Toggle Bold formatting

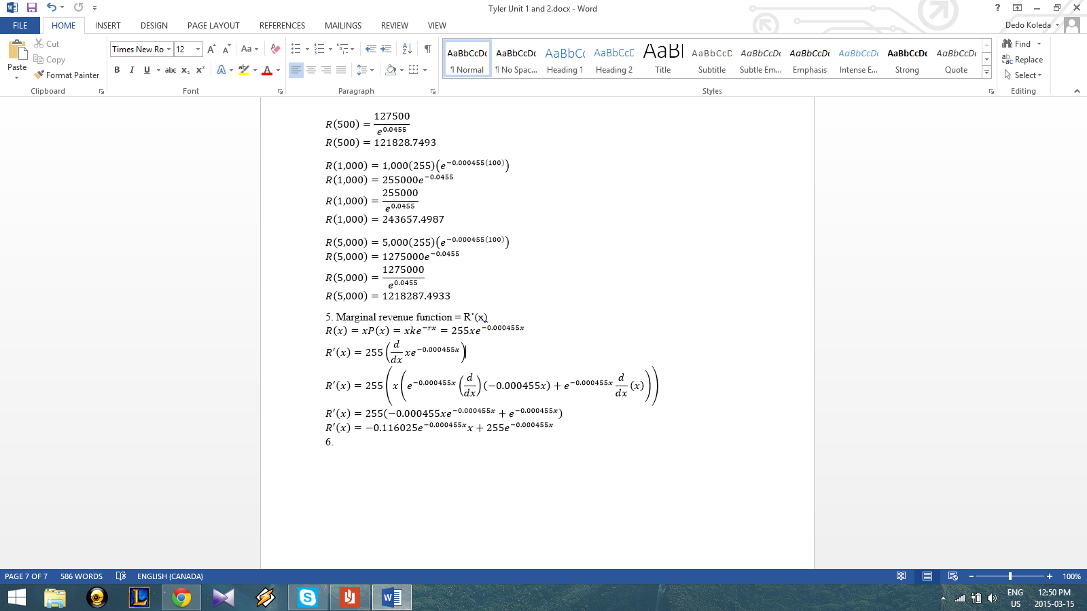[117, 70]
